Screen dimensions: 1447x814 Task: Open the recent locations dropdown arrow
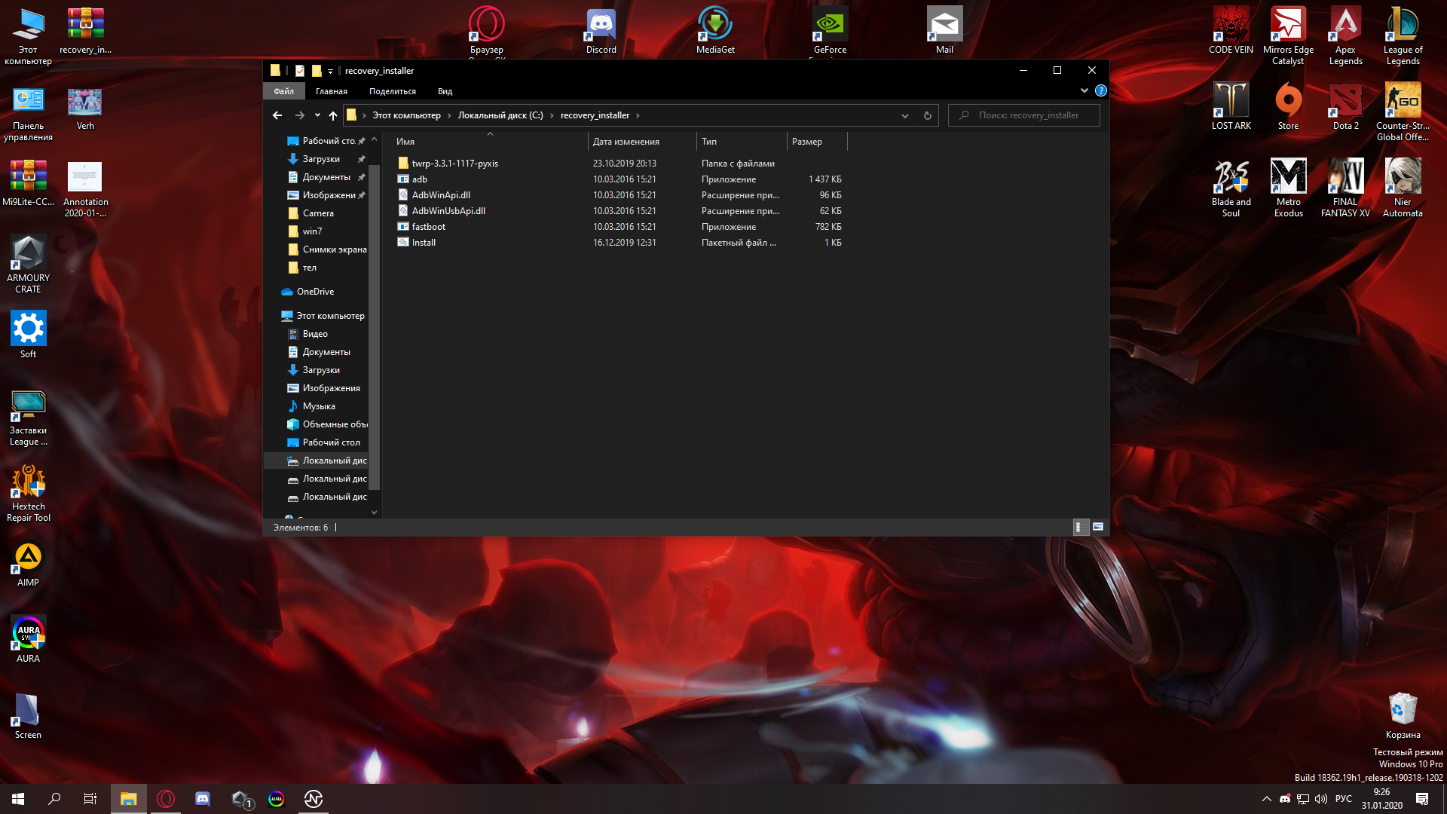coord(317,115)
